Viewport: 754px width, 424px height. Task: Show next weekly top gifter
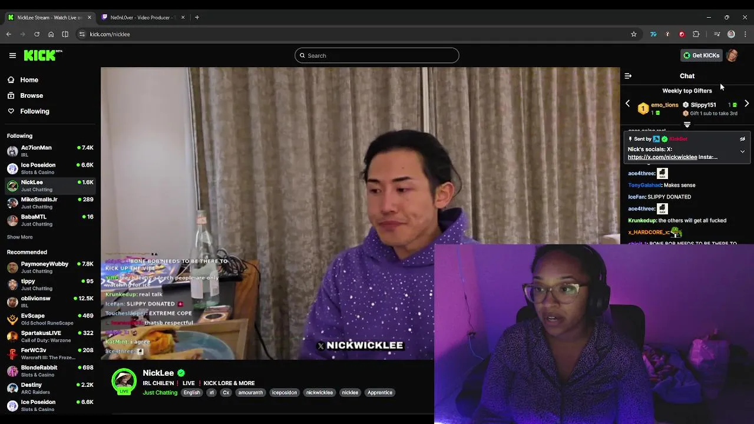[x=746, y=104]
